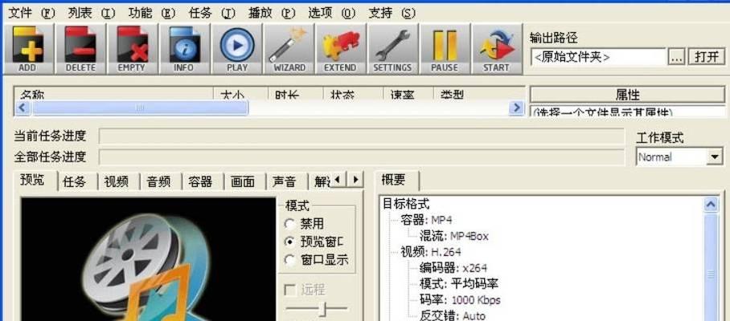Image resolution: width=730 pixels, height=321 pixels.
Task: Open the 选项 (O) menu
Action: [x=331, y=13]
